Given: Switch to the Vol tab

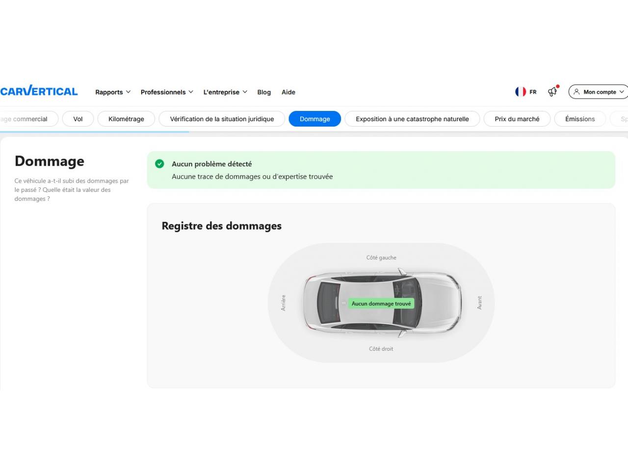Looking at the screenshot, I should pos(78,119).
